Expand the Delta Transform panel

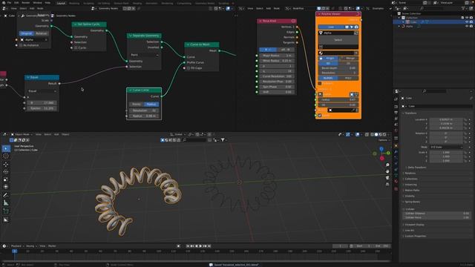click(417, 168)
